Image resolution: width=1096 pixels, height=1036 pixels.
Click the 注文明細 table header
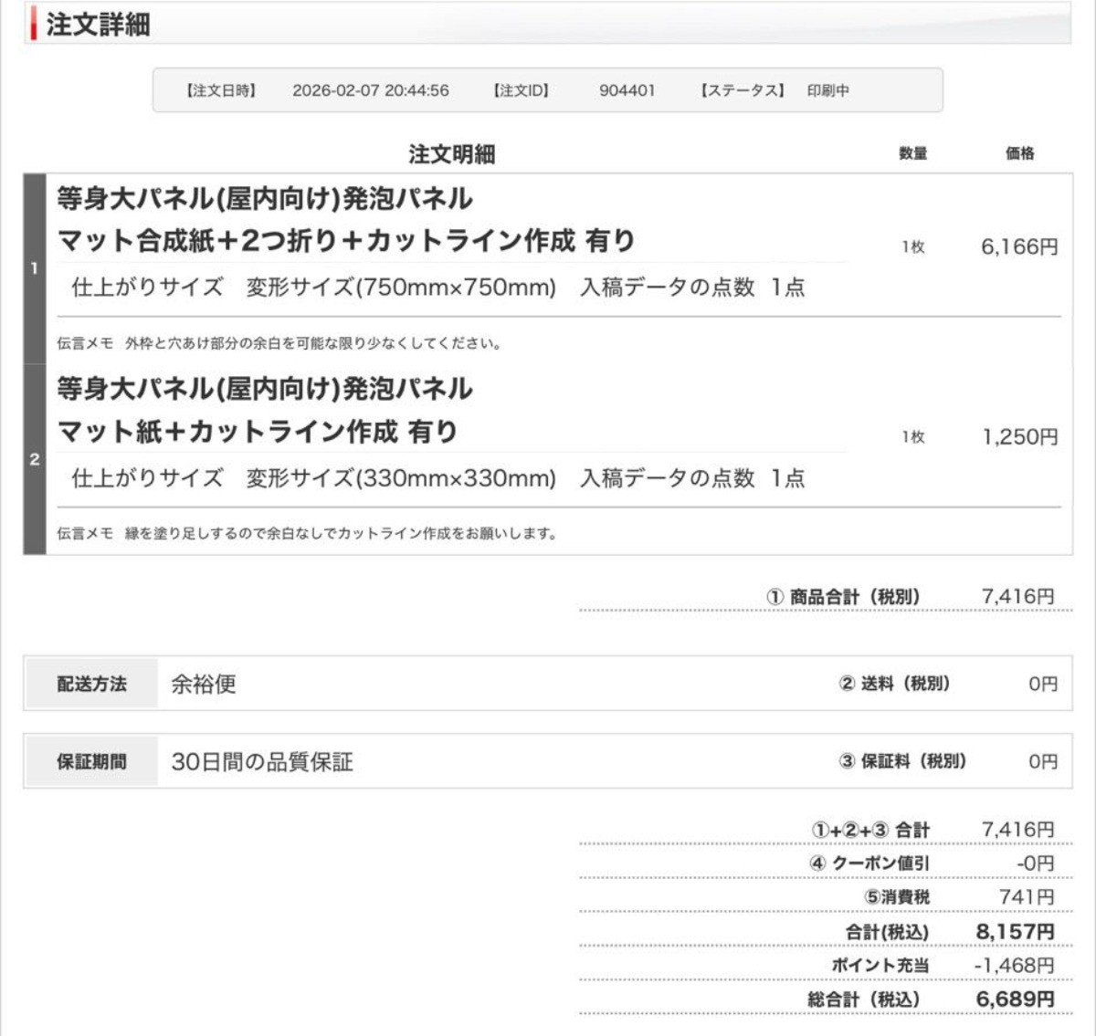click(451, 153)
